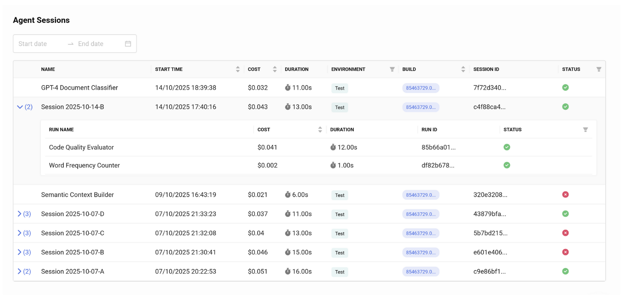The image size is (626, 298).
Task: Click the runs sub-table Status filter icon
Action: [x=585, y=129]
